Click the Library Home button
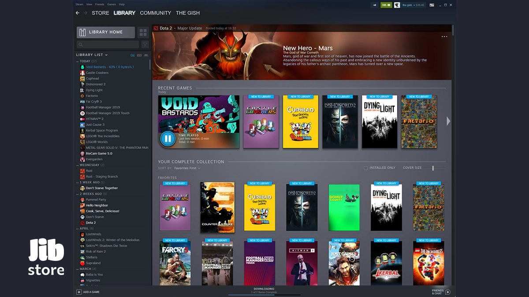Image resolution: width=529 pixels, height=297 pixels. tap(106, 32)
